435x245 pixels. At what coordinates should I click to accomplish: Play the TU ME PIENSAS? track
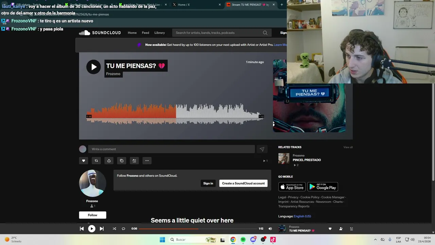tap(93, 67)
